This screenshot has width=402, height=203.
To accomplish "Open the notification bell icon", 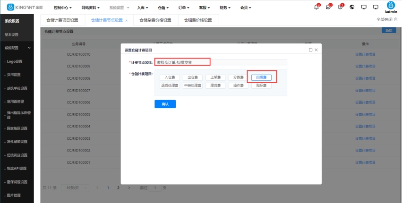I will [x=316, y=7].
